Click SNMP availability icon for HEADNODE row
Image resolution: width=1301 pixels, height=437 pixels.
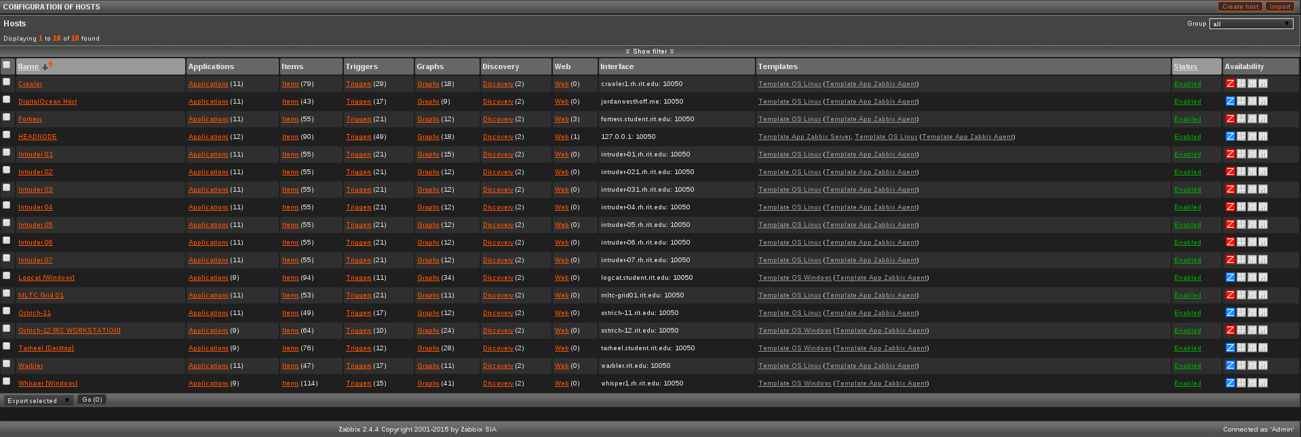click(x=1241, y=137)
